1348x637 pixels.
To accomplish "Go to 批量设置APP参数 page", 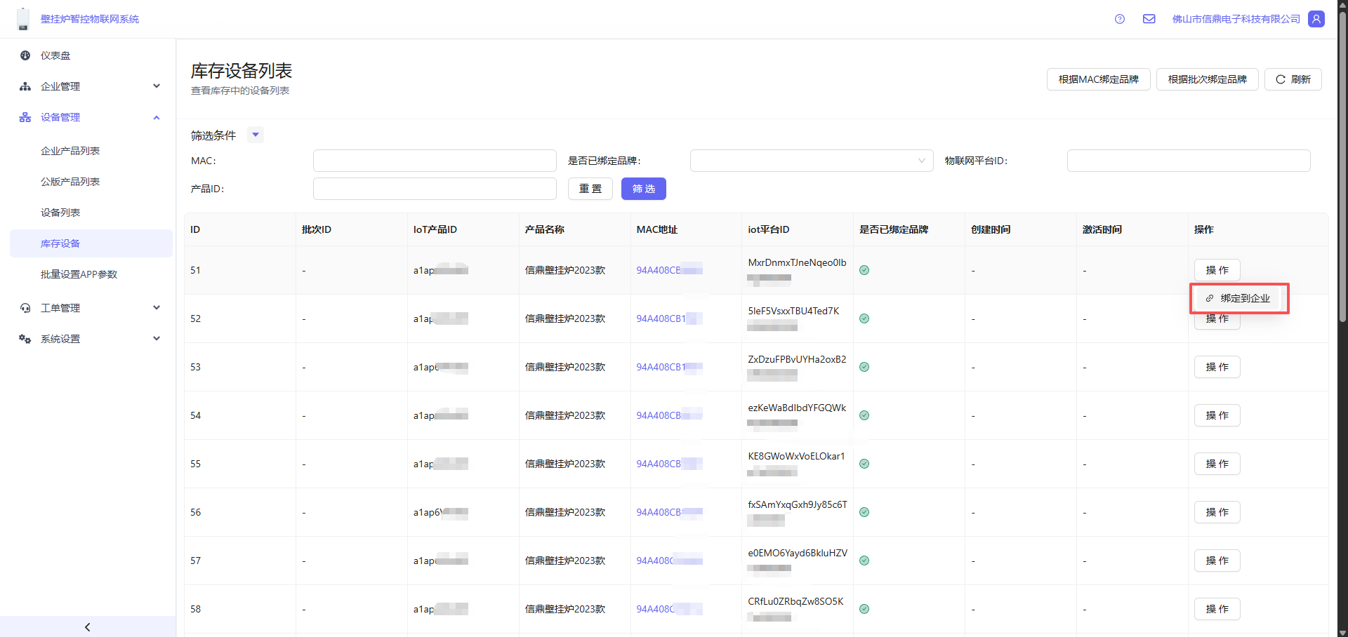I will [79, 274].
